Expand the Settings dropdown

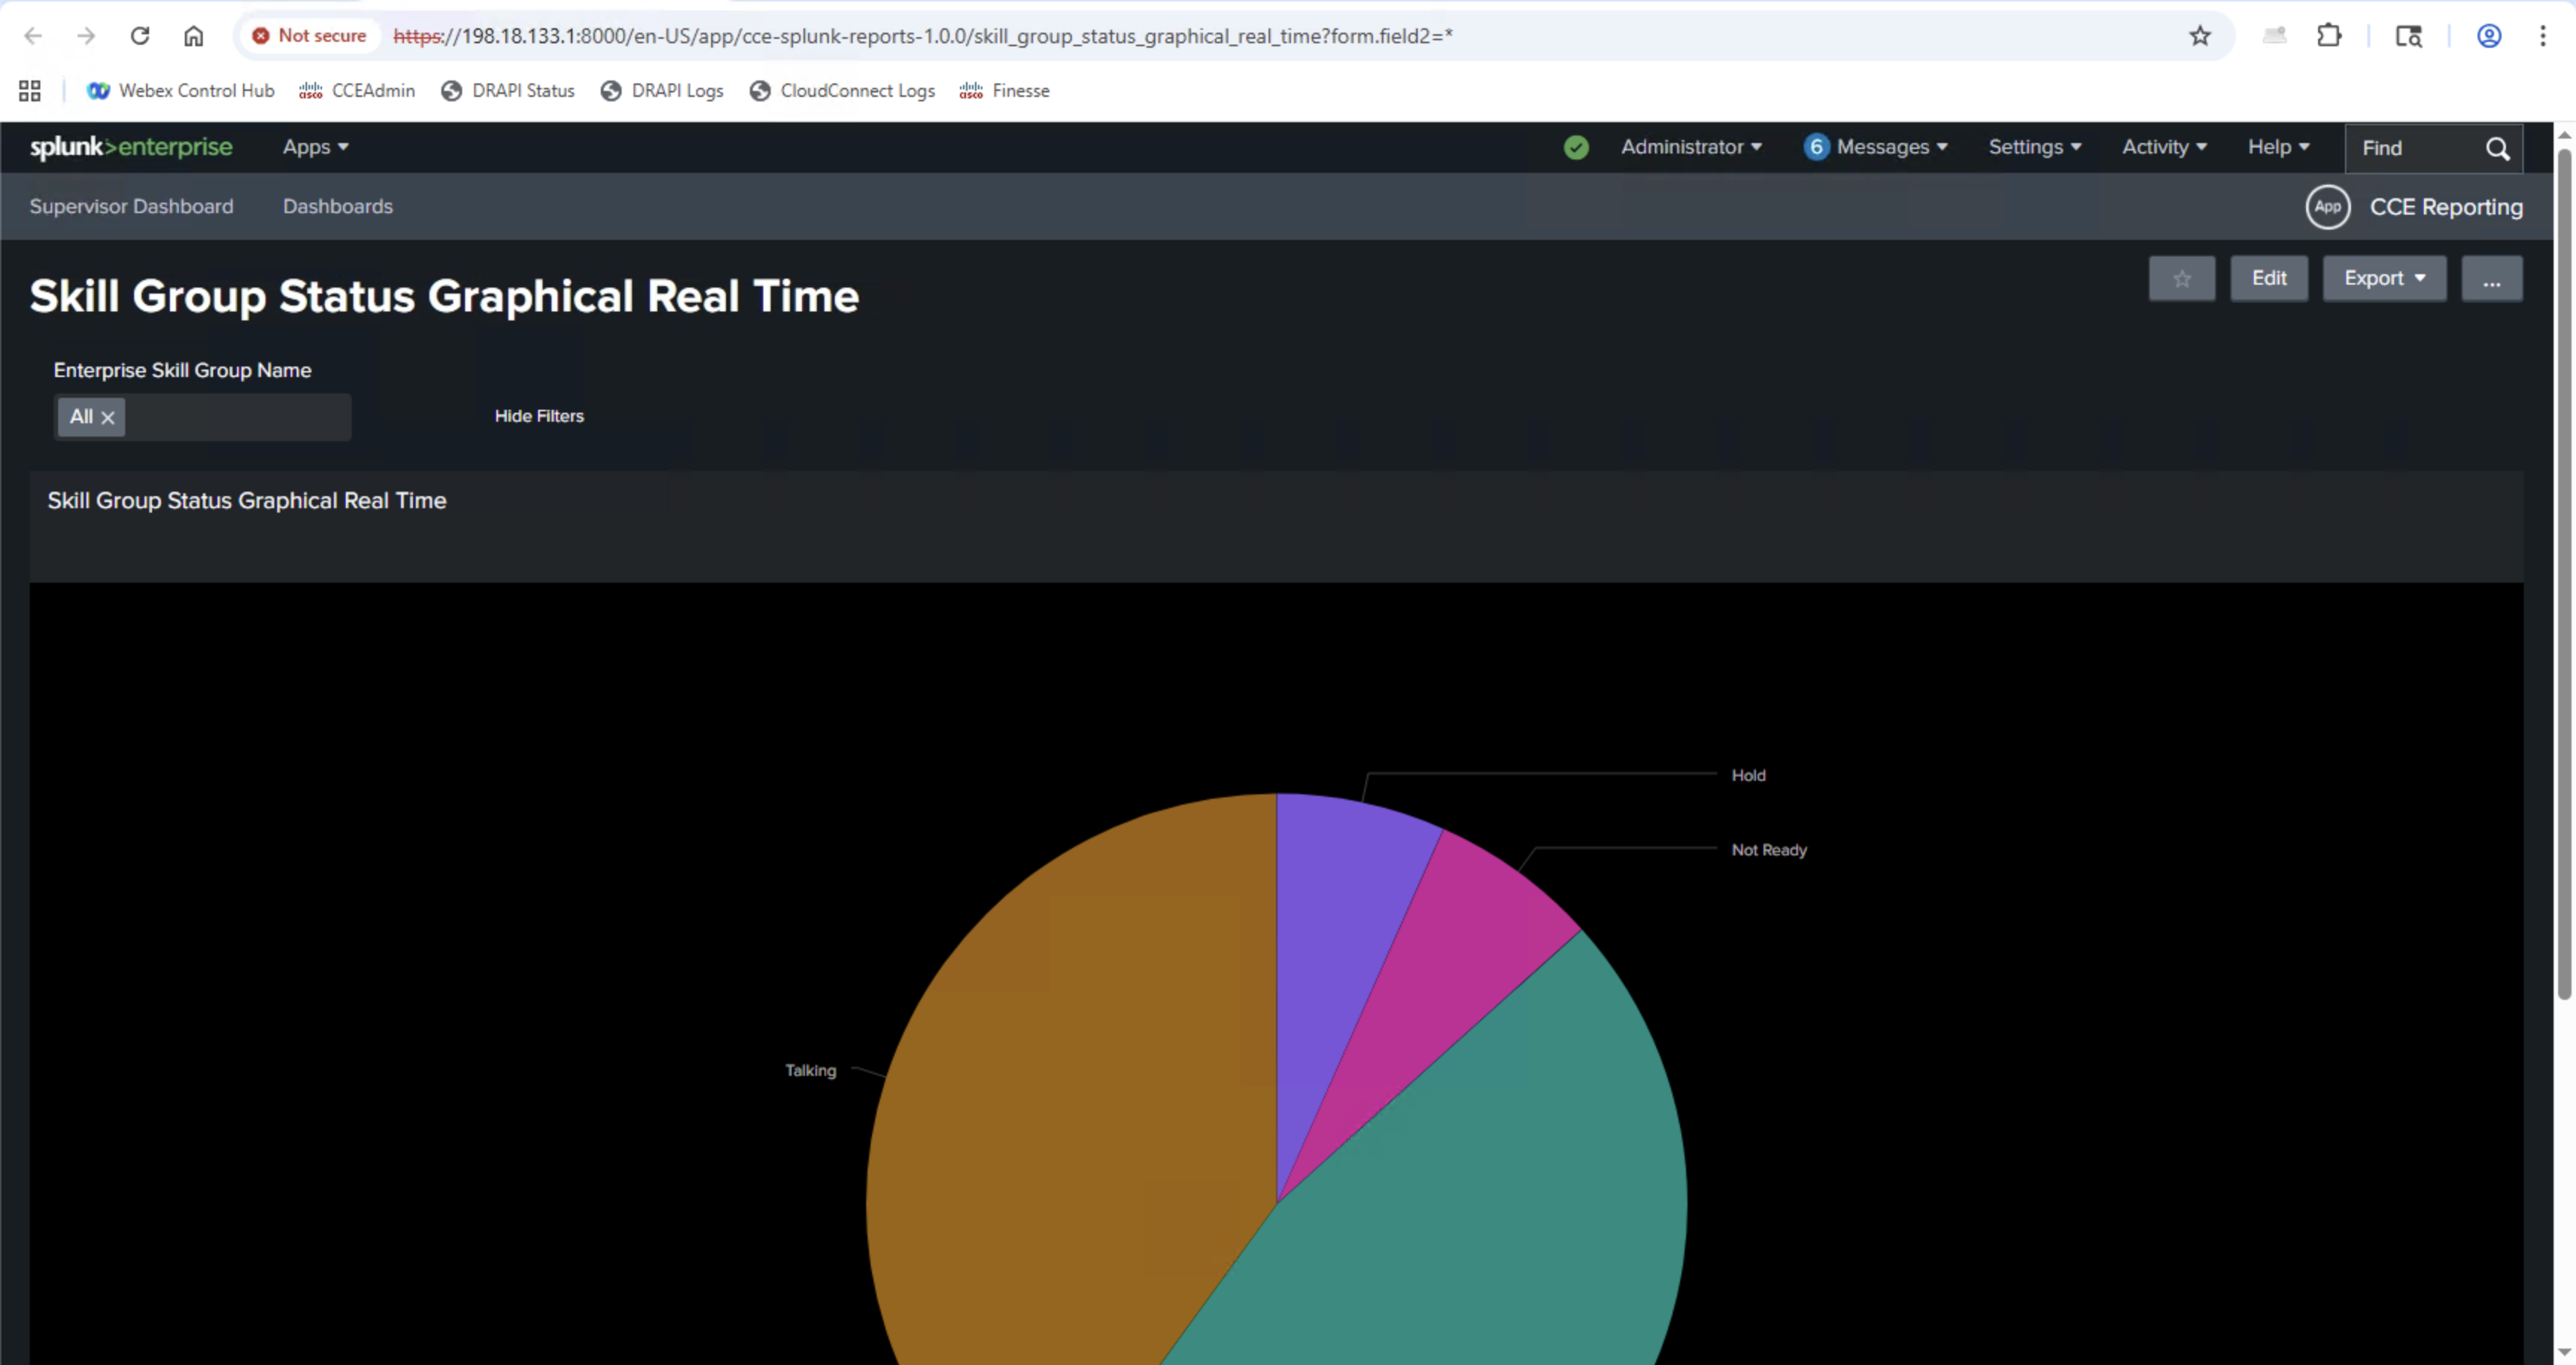(2035, 147)
